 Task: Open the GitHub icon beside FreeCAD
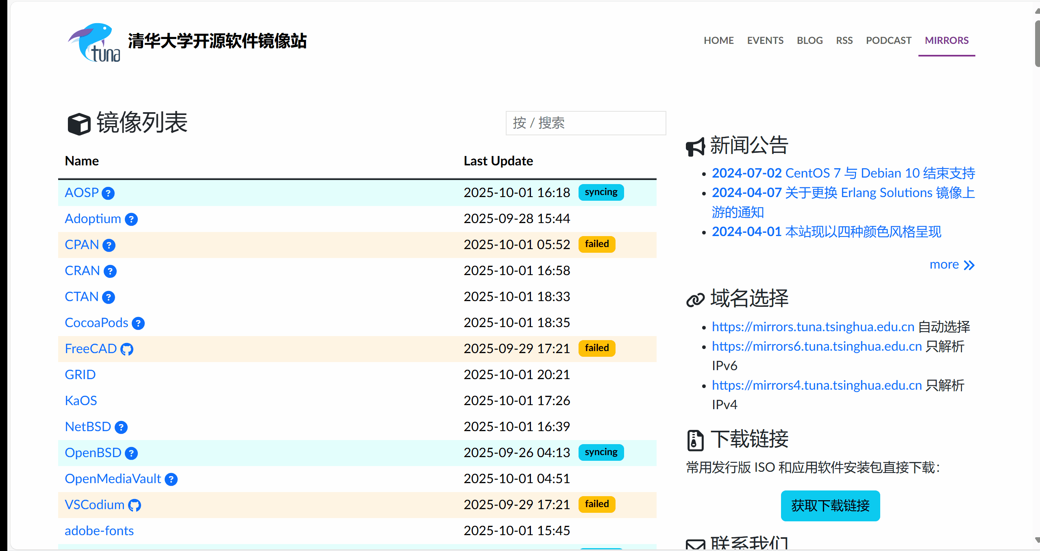(x=127, y=349)
